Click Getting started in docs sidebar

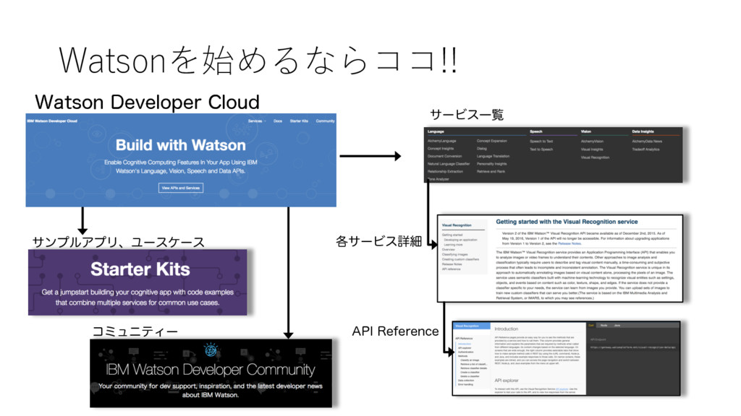click(x=452, y=235)
